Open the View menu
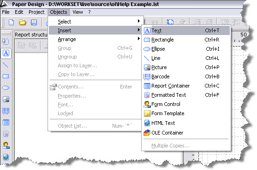Screen dimensions: 257x170 (x=78, y=12)
